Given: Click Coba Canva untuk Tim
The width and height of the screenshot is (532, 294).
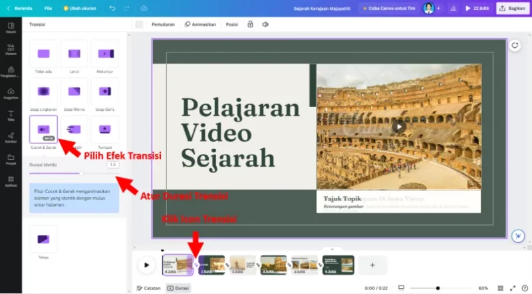Looking at the screenshot, I should [389, 8].
